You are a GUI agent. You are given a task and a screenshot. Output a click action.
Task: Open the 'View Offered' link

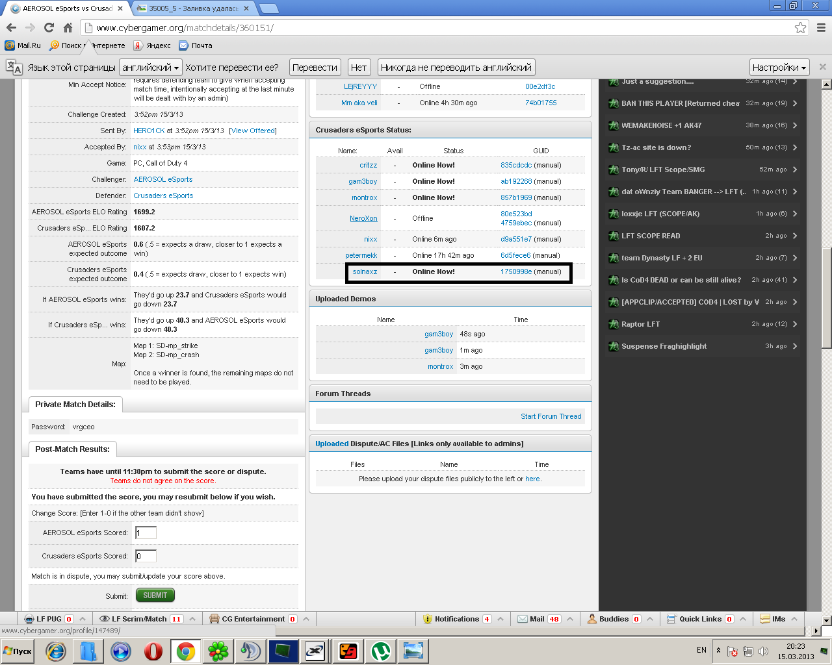(253, 131)
